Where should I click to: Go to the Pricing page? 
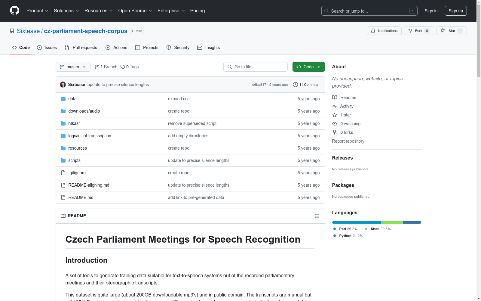(198, 11)
